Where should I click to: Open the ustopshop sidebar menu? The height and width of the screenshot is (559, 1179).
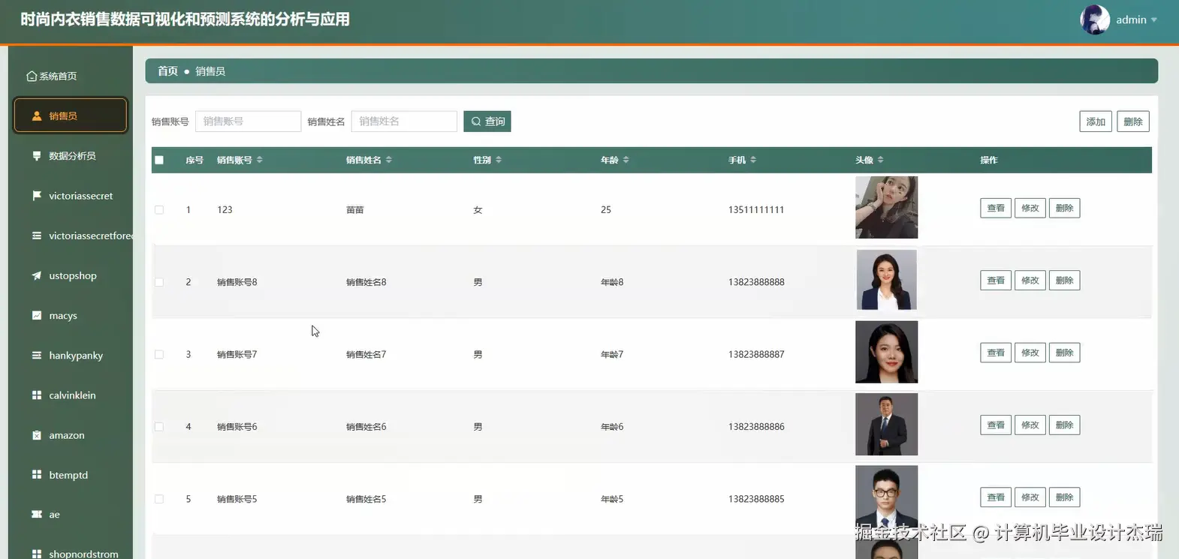[71, 275]
